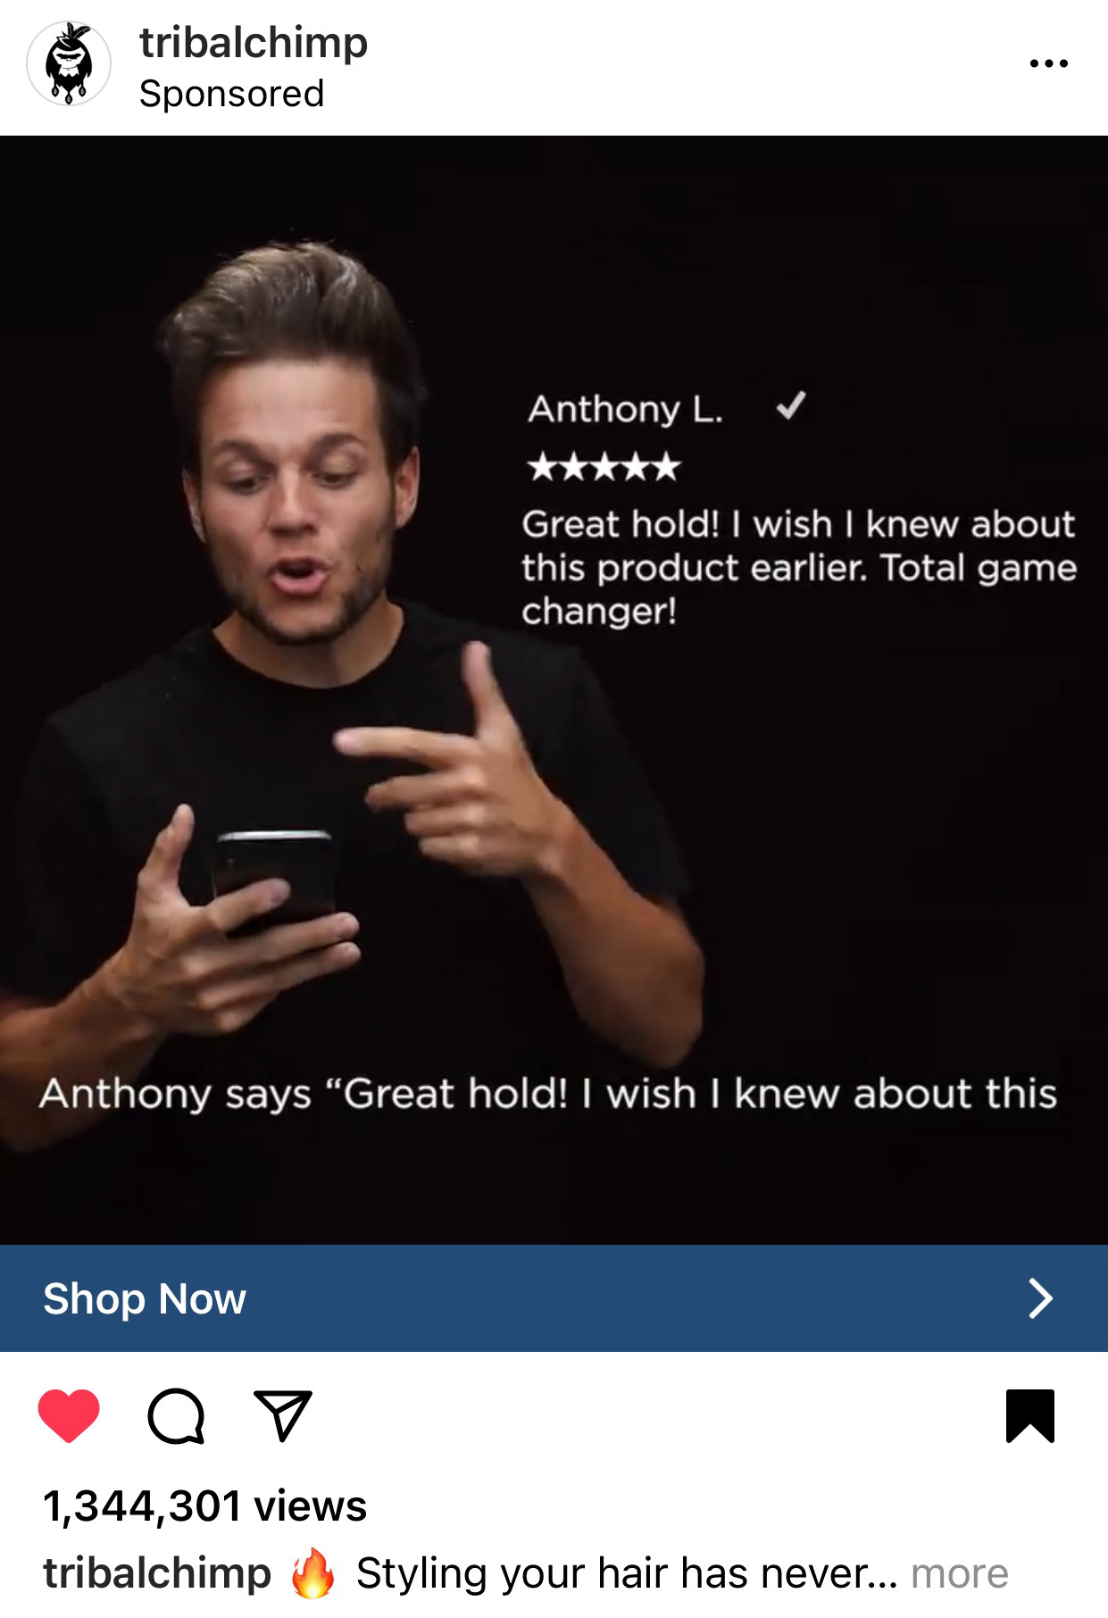Unlike the post with the red heart
The height and width of the screenshot is (1618, 1108).
coord(69,1416)
